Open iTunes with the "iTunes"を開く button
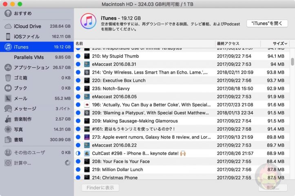Image resolution: width=295 pixels, height=196 pixels. point(267,24)
